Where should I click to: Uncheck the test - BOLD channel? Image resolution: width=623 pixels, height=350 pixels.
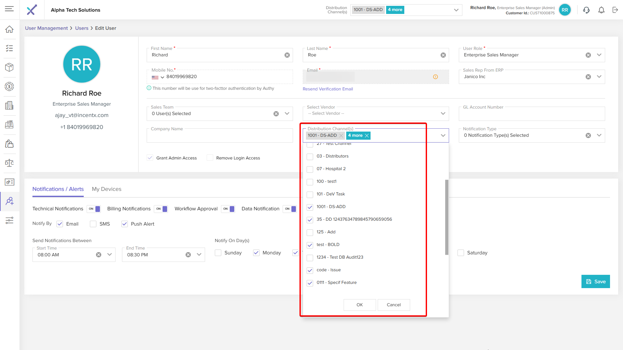pos(310,245)
